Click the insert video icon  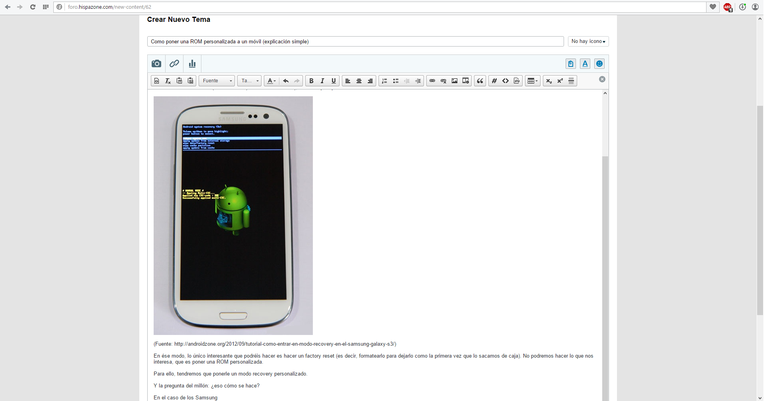[x=466, y=81]
